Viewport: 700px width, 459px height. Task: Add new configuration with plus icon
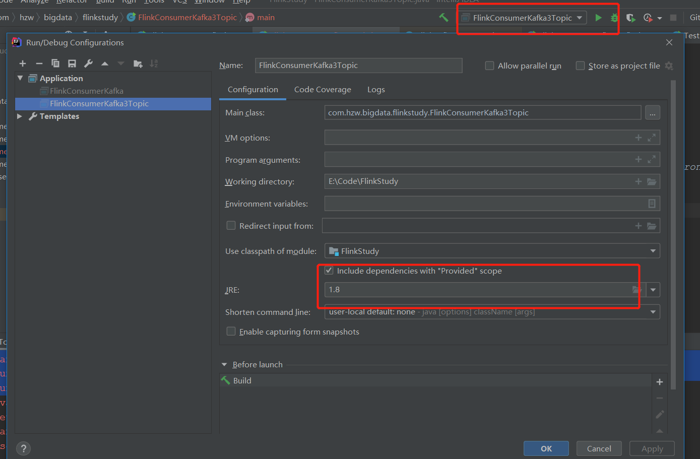tap(23, 63)
